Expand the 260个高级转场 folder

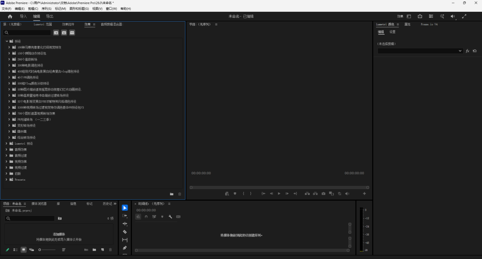pos(9,59)
